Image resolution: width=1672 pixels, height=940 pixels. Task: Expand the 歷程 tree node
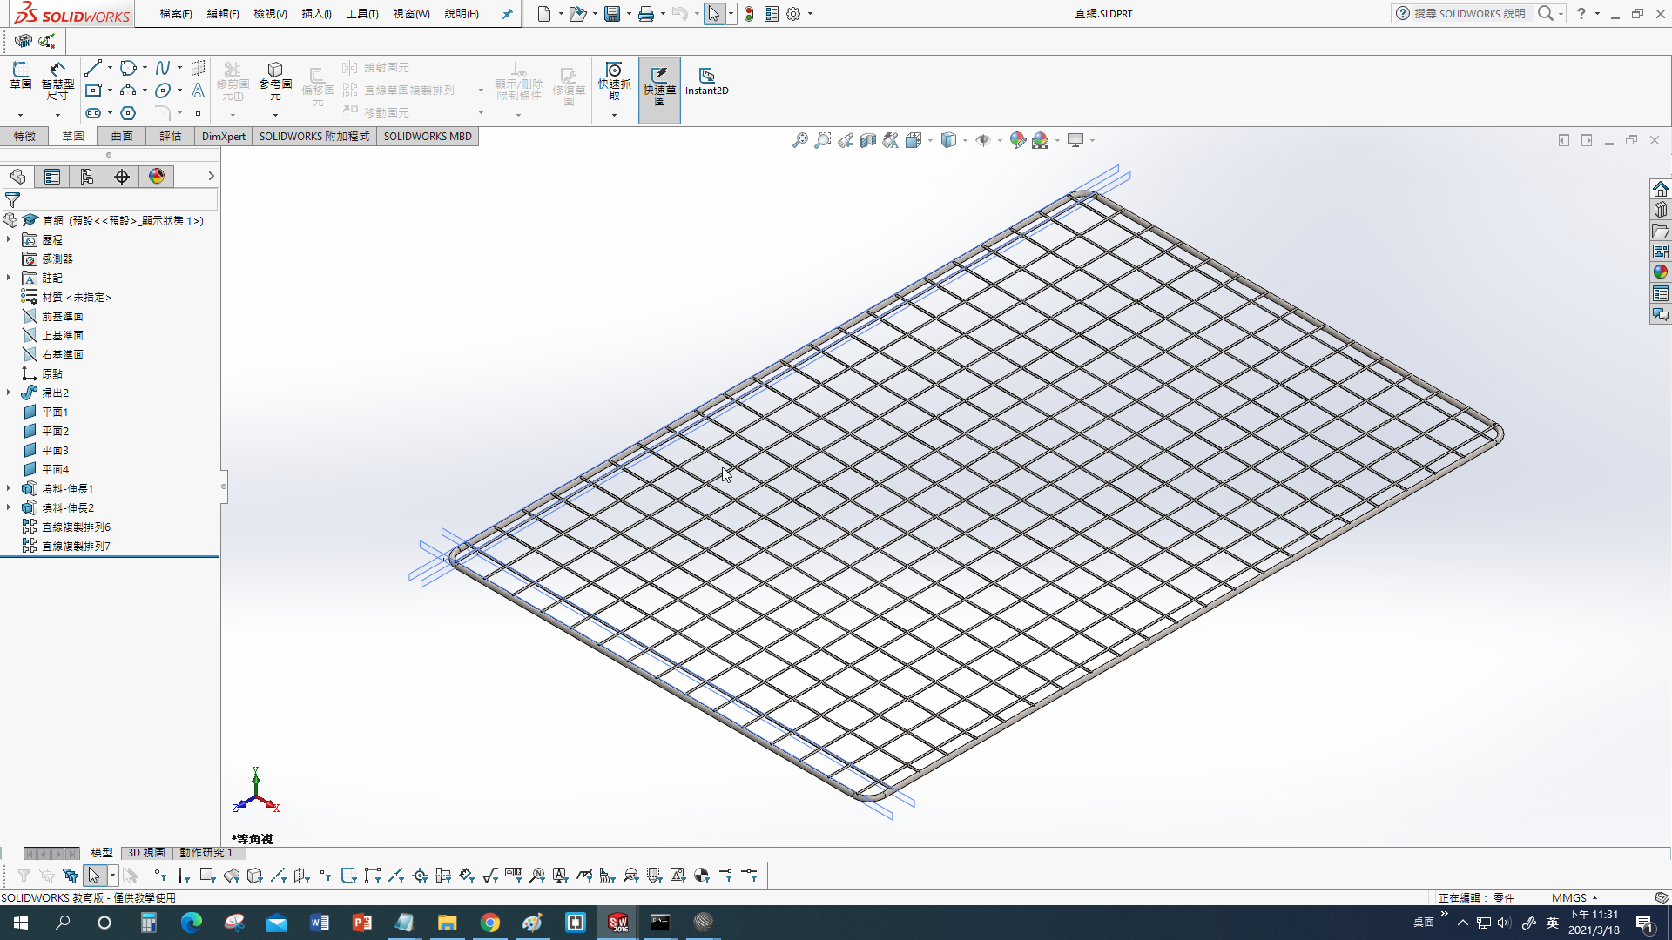tap(9, 239)
